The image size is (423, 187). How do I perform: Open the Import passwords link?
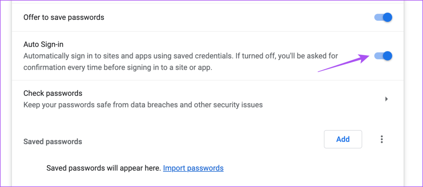[x=193, y=168]
